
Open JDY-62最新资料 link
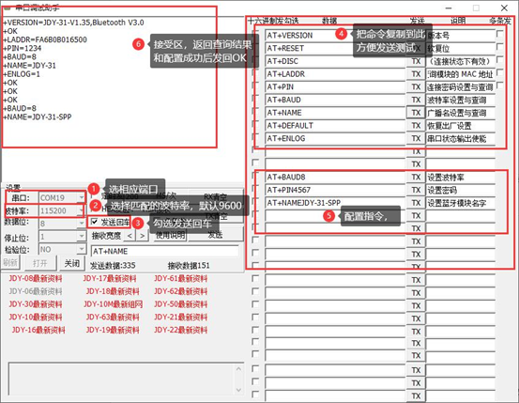181,291
